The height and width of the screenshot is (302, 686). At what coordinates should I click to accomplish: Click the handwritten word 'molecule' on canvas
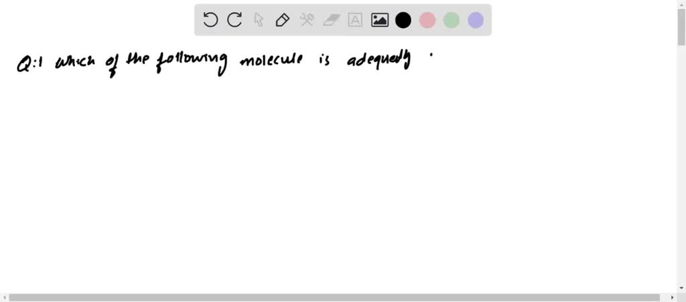coord(271,59)
